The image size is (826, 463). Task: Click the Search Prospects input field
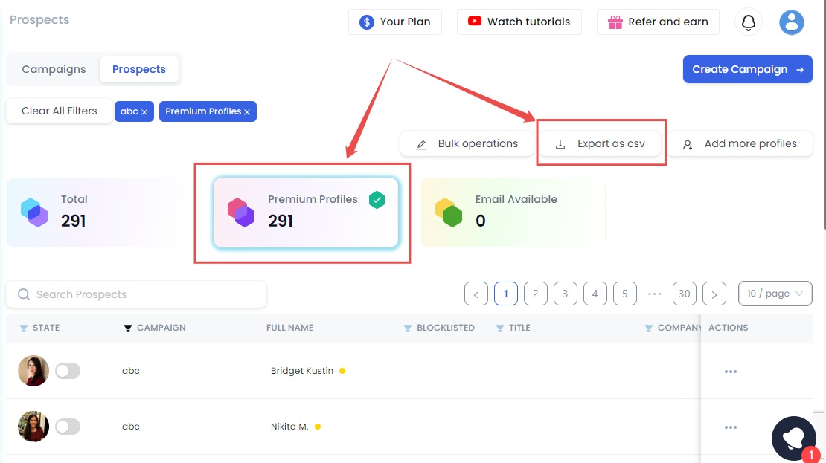coord(136,294)
